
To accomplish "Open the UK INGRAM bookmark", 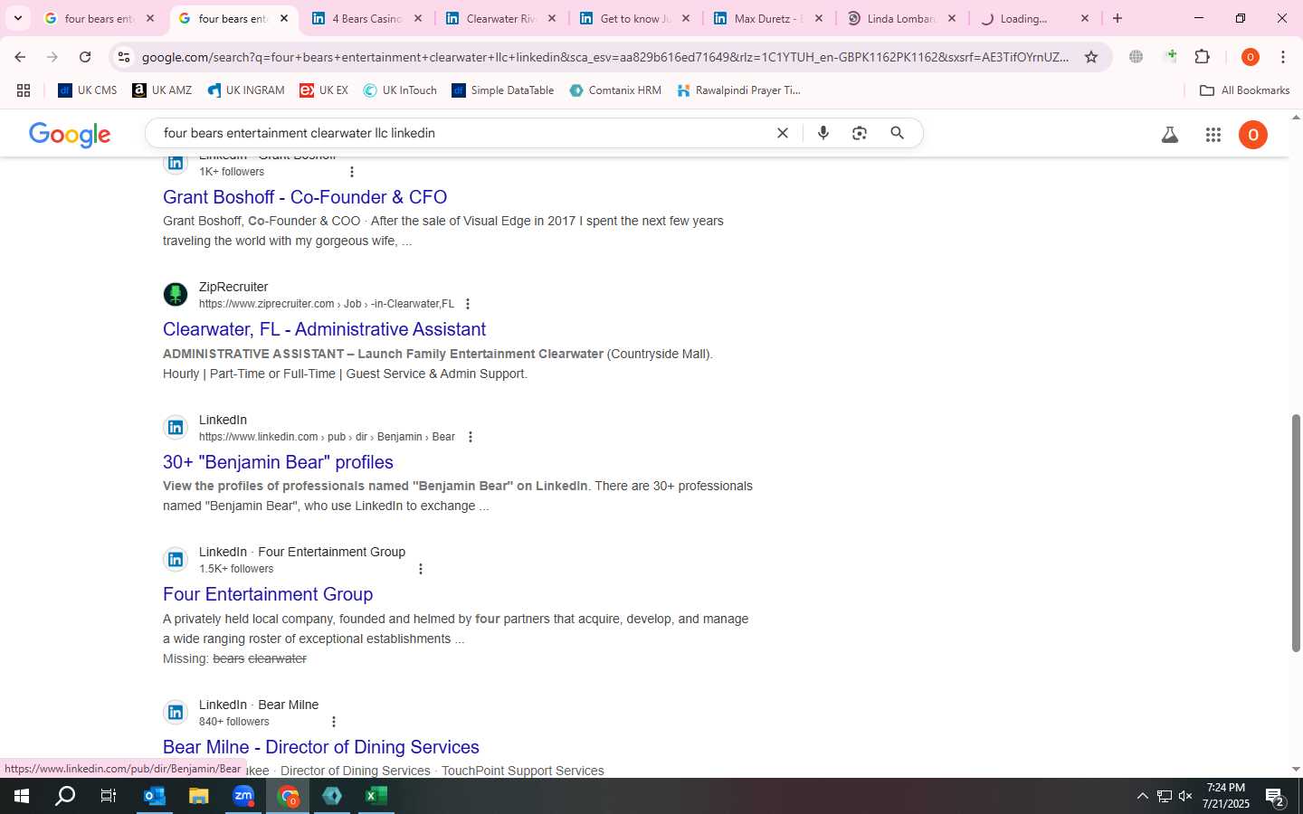I will pos(246,90).
